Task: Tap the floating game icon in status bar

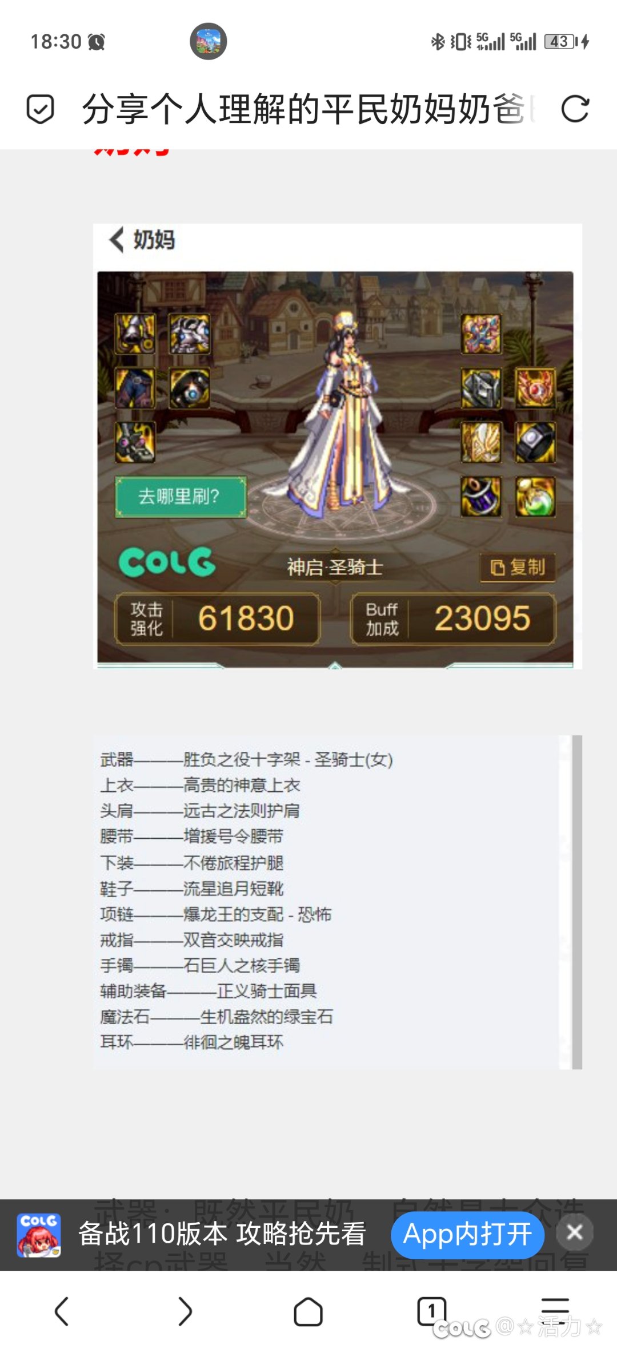Action: 209,41
